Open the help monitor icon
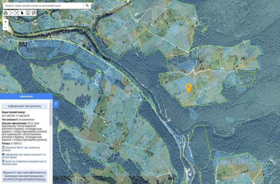The height and width of the screenshot is (184, 280). tap(28, 13)
